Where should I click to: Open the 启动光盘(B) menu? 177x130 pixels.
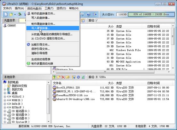point(35,8)
